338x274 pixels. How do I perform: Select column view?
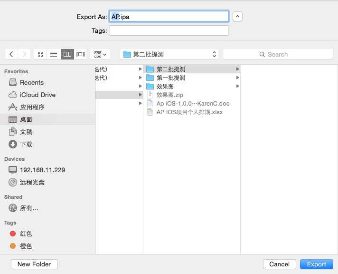click(67, 54)
